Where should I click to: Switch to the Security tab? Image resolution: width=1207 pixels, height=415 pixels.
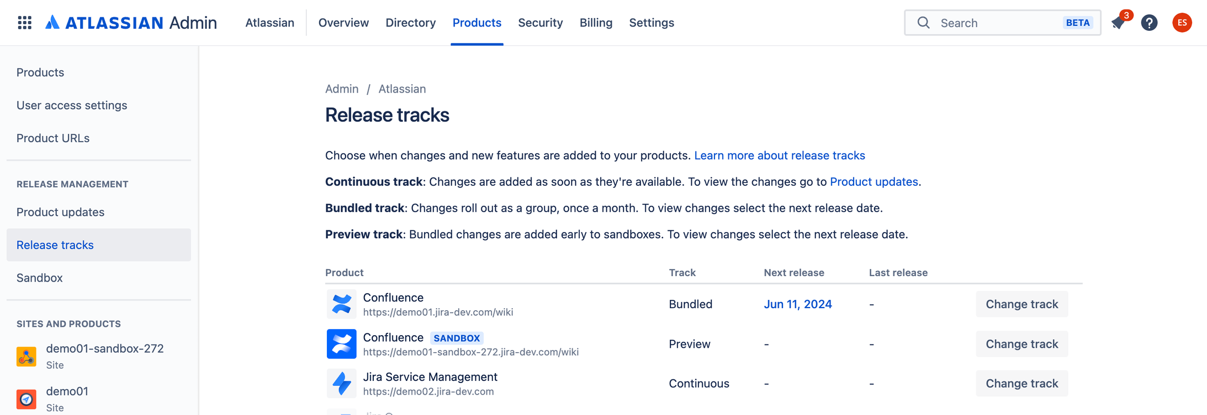coord(540,23)
